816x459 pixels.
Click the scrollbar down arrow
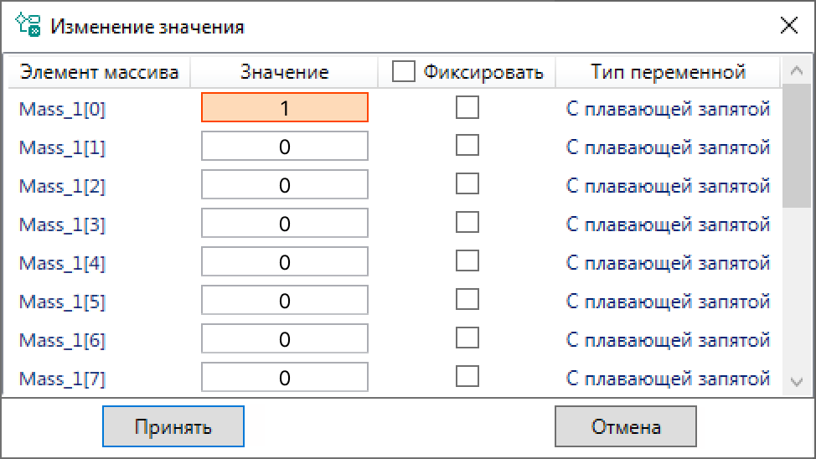pos(796,381)
